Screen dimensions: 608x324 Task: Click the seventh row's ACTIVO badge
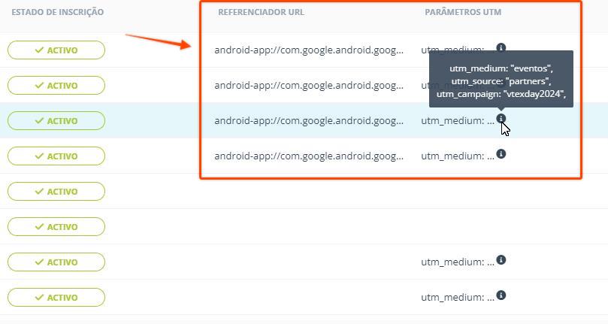(x=56, y=262)
